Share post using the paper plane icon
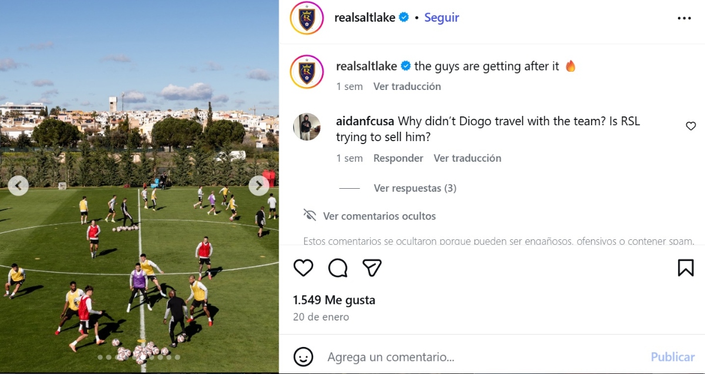 pyautogui.click(x=372, y=268)
